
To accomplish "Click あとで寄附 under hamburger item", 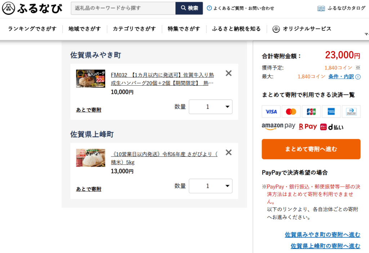I will (89, 110).
